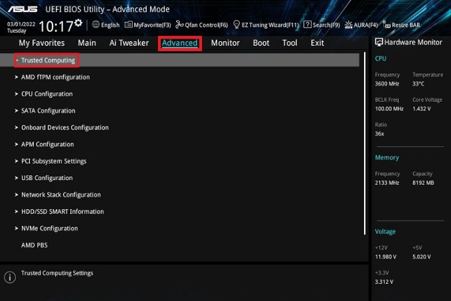Image resolution: width=451 pixels, height=301 pixels.
Task: Click the globe language icon
Action: (96, 25)
